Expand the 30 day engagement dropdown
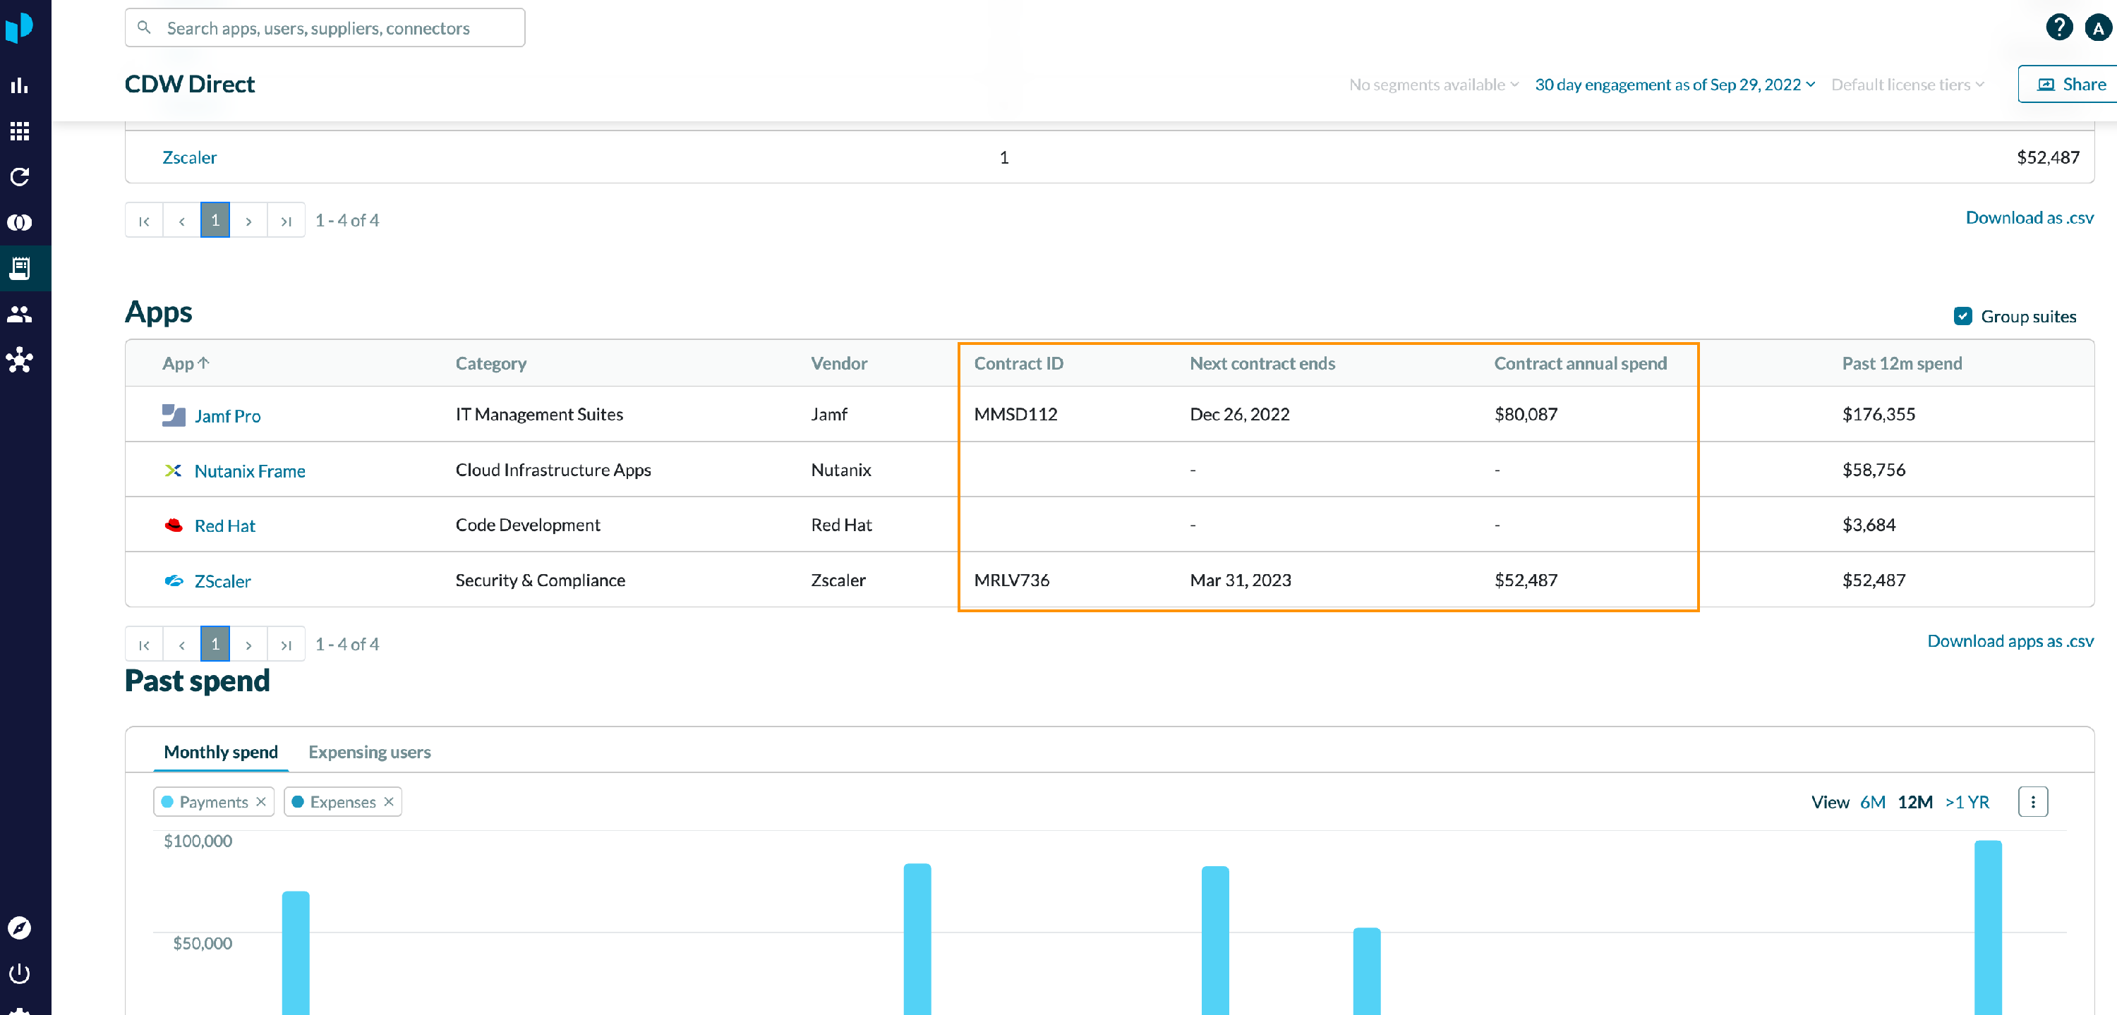 [1675, 85]
